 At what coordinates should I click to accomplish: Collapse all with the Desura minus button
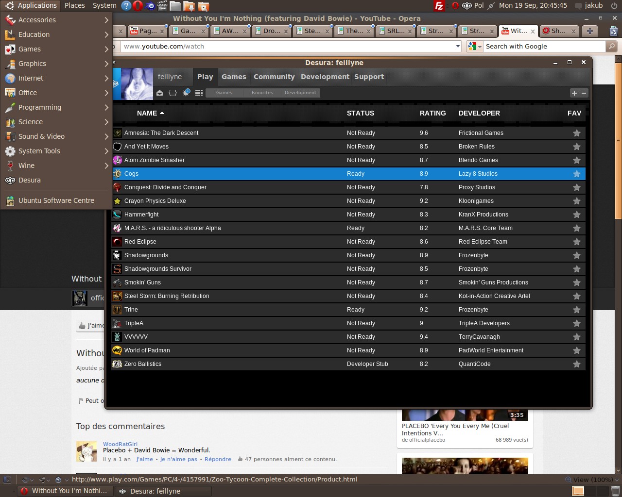tap(584, 93)
